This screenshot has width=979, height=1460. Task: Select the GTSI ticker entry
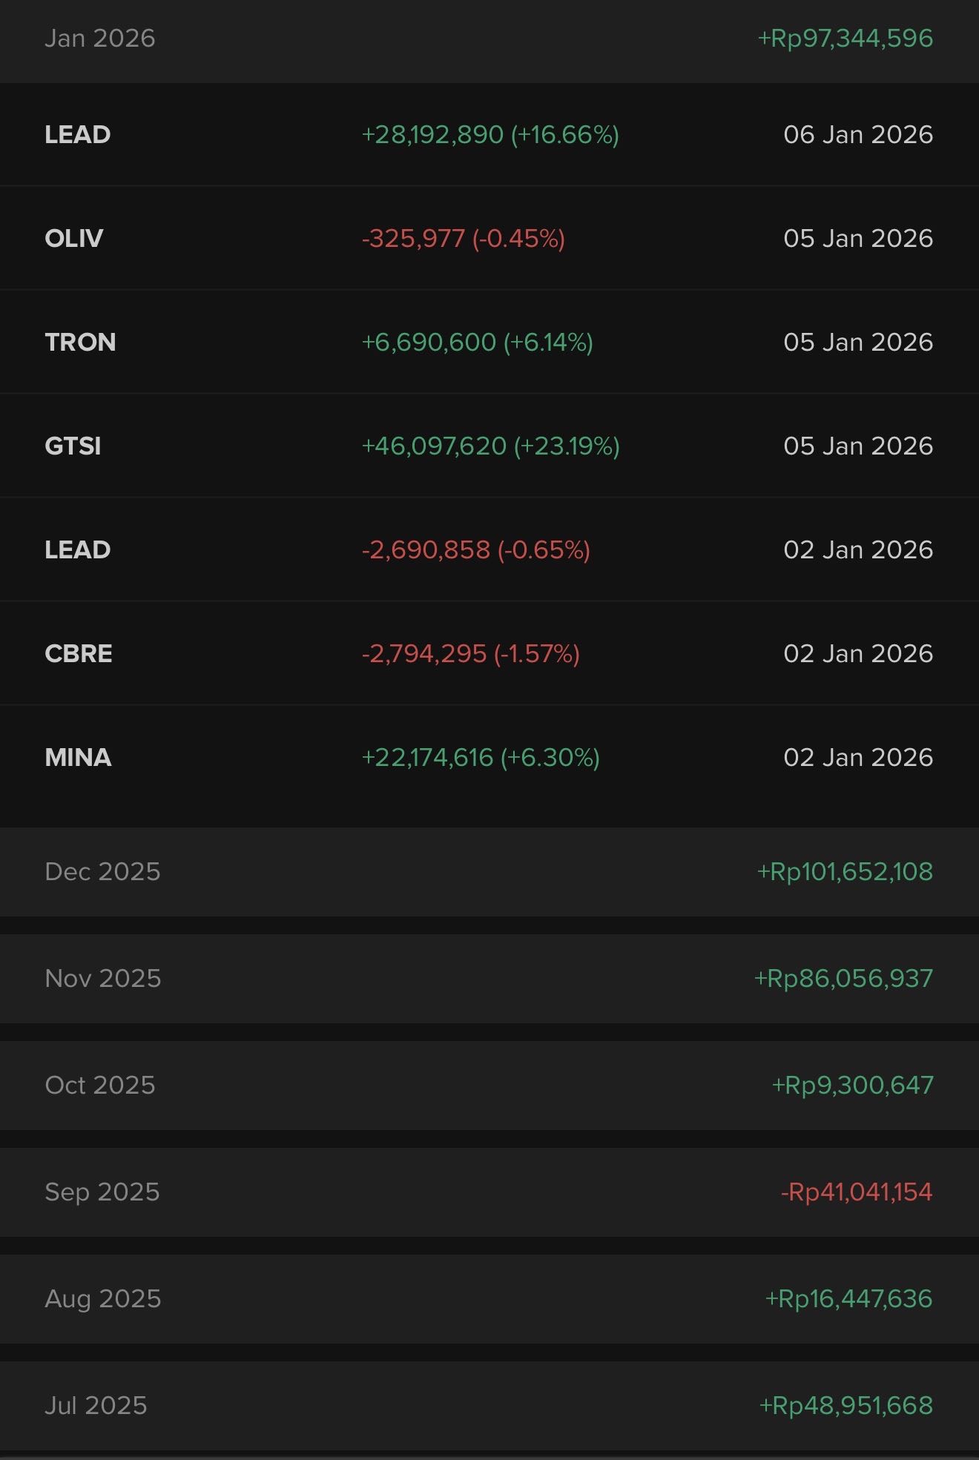73,446
